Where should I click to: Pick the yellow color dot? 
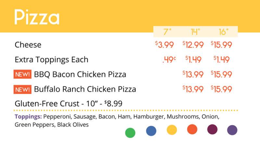pyautogui.click(x=172, y=130)
